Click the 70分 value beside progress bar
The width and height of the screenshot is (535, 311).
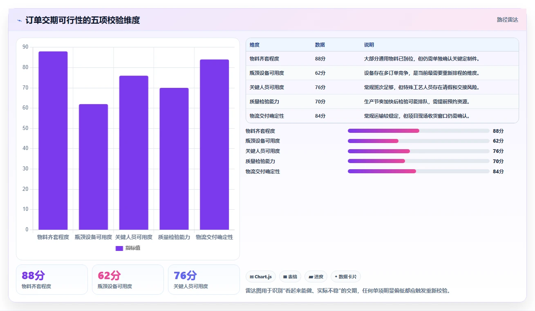point(498,161)
